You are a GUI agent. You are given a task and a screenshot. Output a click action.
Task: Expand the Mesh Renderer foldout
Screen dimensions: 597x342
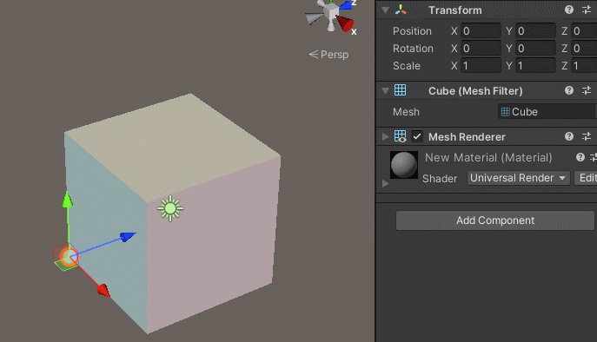[385, 137]
